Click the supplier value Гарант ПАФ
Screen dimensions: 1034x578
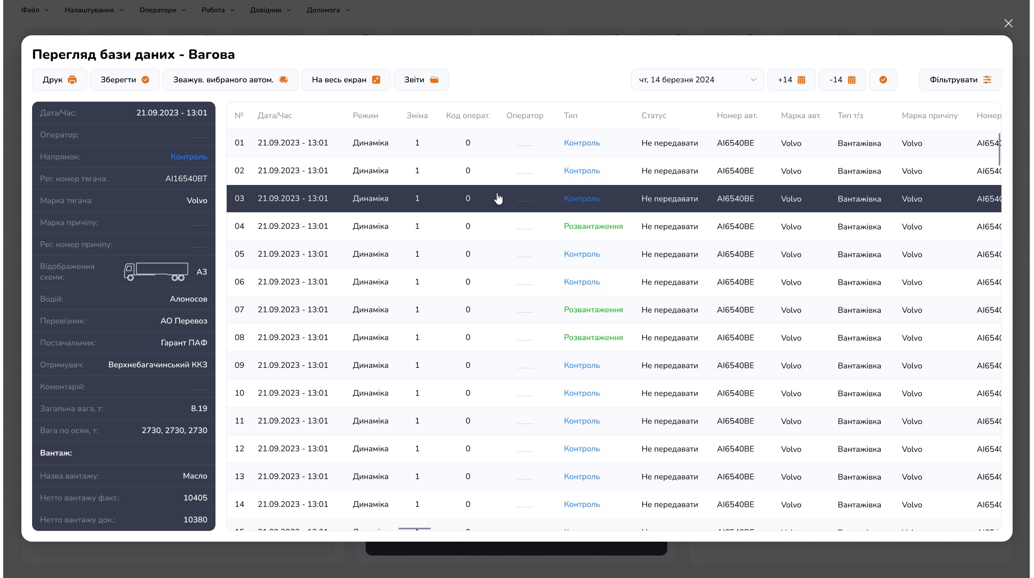click(x=184, y=343)
